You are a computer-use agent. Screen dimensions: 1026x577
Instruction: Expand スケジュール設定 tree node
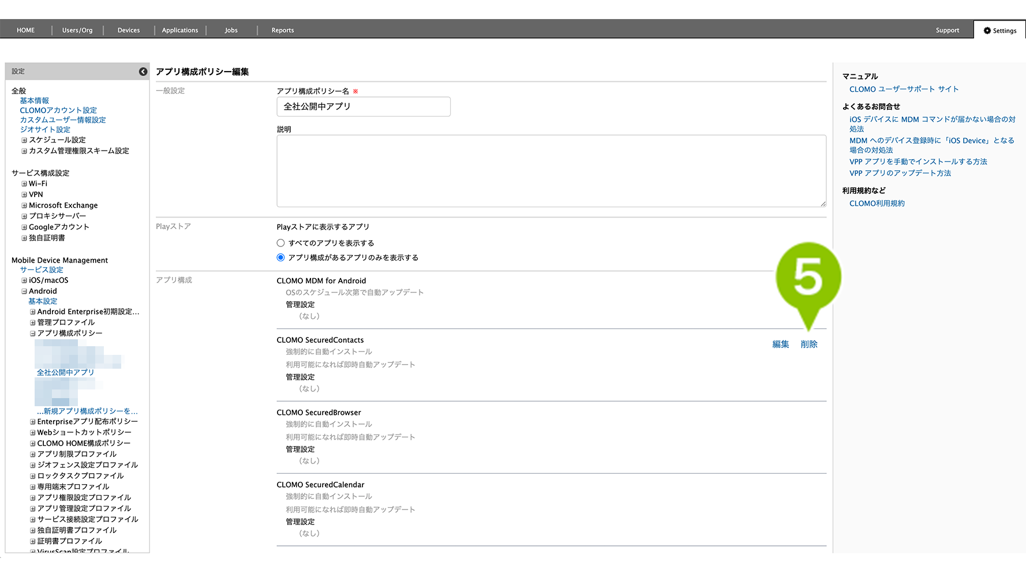point(24,140)
